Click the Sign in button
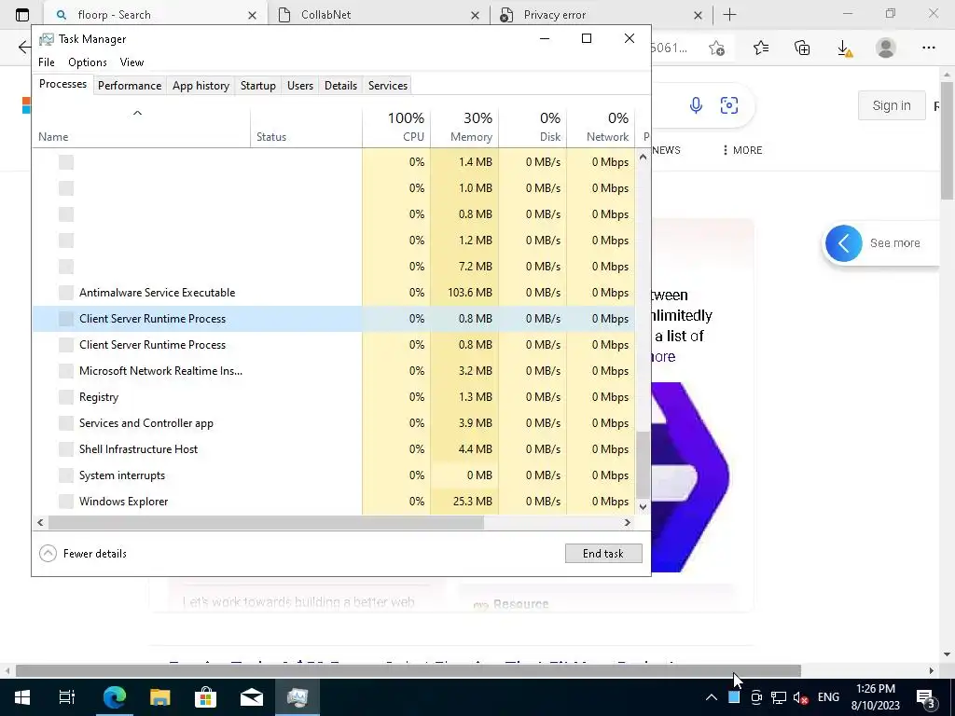The image size is (955, 716). tap(892, 105)
